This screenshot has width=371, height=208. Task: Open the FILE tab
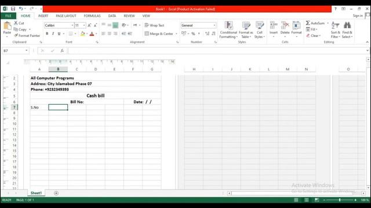coord(8,16)
